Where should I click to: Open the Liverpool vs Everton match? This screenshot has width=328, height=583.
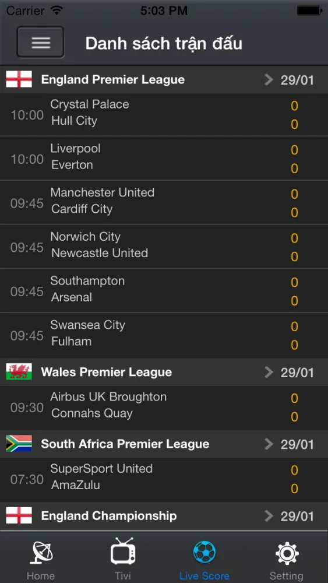click(164, 159)
